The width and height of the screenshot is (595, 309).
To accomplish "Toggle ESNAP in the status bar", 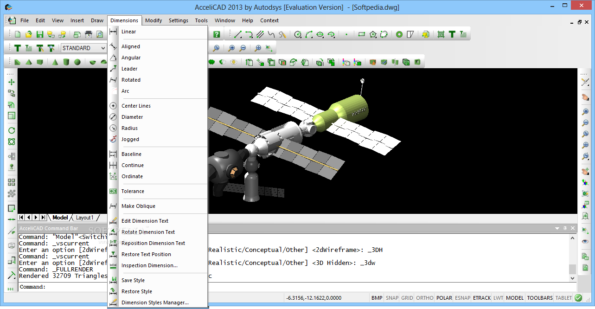I will click(462, 298).
